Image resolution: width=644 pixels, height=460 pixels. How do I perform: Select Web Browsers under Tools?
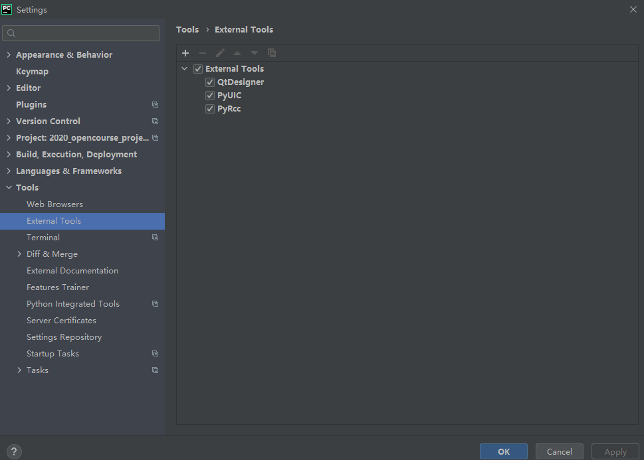pos(82,204)
